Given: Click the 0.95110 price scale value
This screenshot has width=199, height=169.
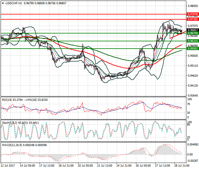Looking at the screenshot, I should click(x=193, y=66).
